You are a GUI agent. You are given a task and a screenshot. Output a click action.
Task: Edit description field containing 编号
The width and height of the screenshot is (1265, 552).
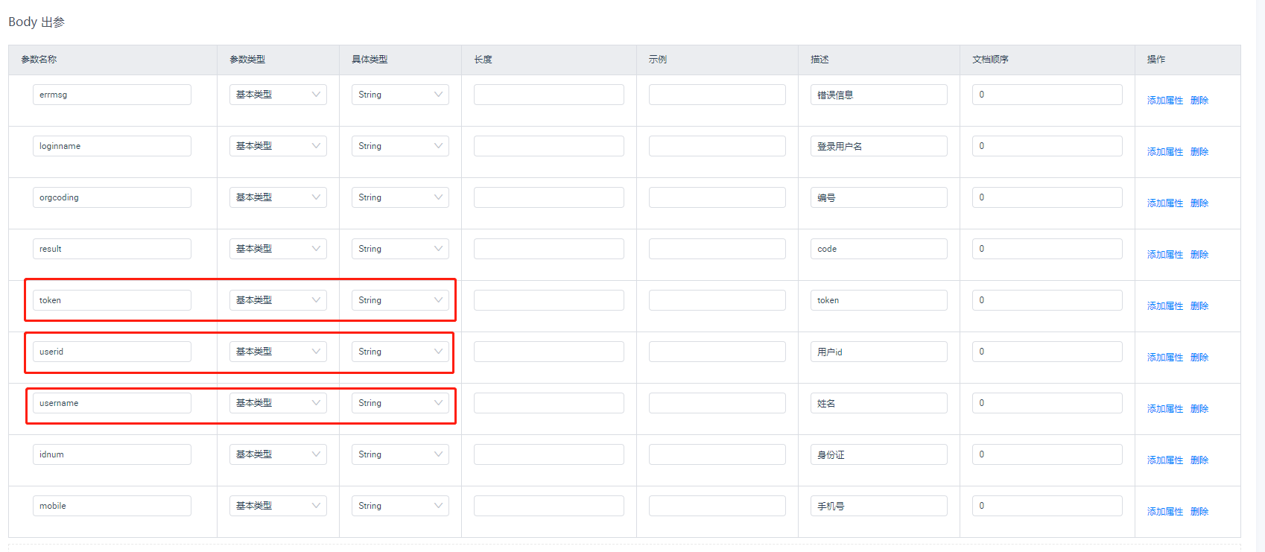point(879,197)
